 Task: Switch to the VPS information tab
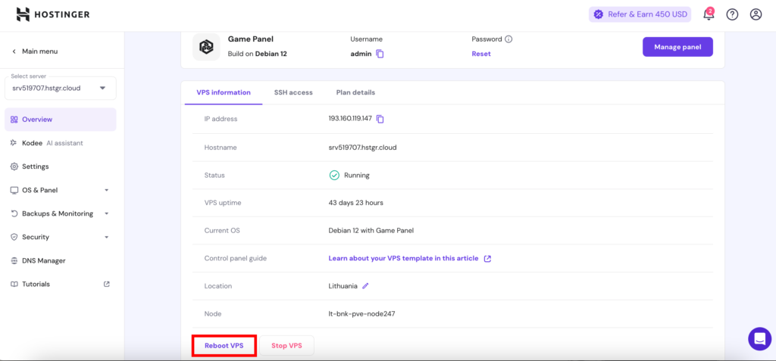click(224, 92)
